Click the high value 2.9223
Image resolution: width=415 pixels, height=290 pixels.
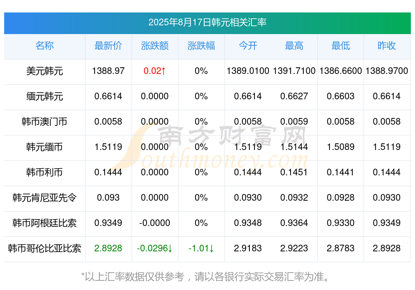click(294, 248)
